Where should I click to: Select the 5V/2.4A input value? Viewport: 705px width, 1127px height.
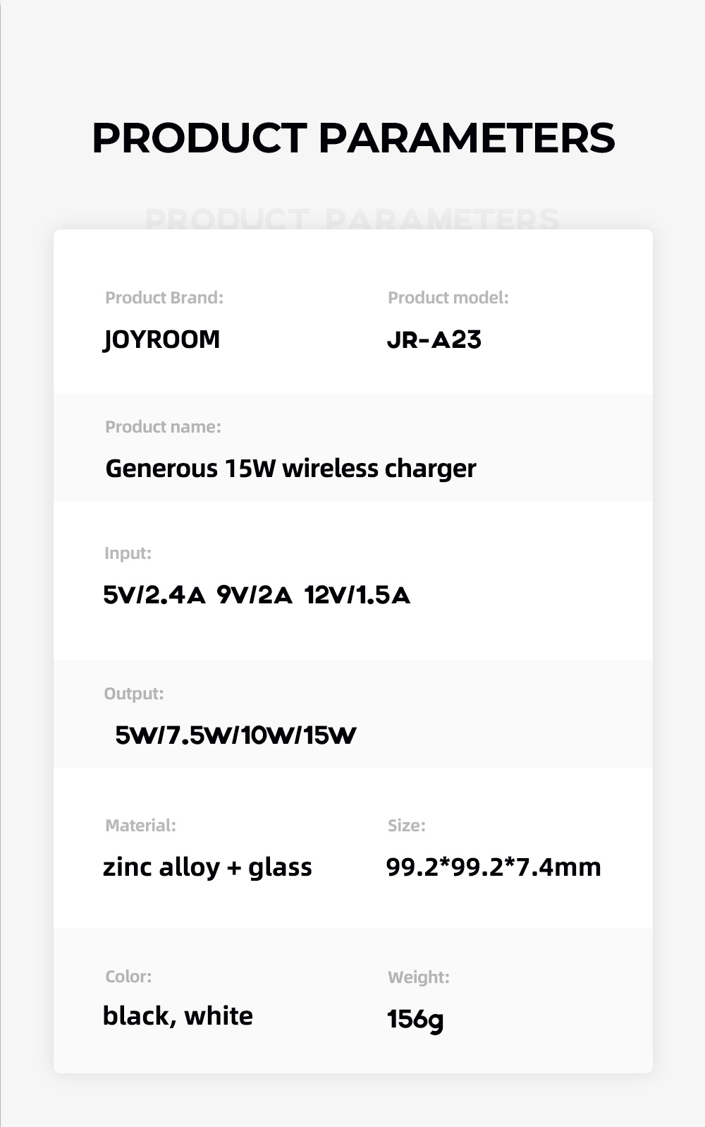click(x=154, y=596)
